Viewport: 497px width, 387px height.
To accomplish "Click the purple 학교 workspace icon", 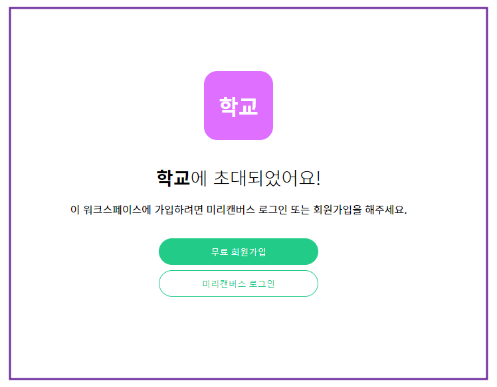I will click(238, 106).
